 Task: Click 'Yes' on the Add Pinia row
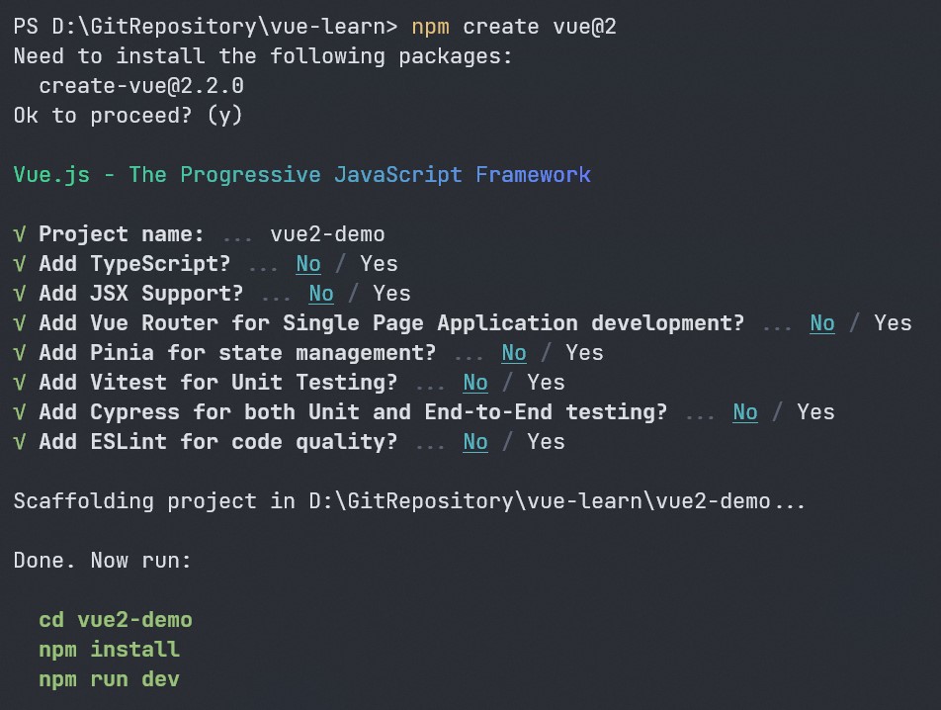(x=584, y=353)
